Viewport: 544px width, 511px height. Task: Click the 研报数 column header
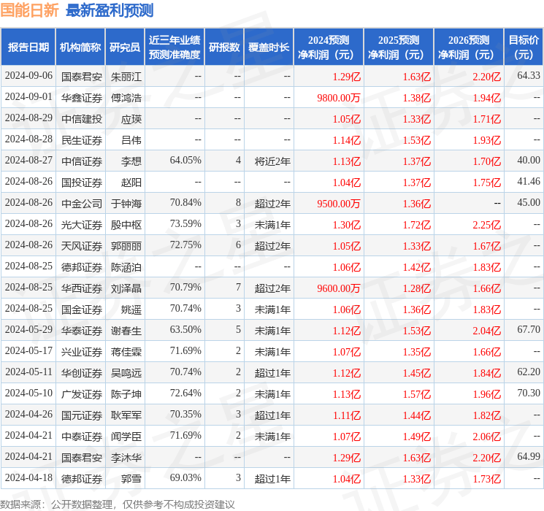click(x=224, y=47)
